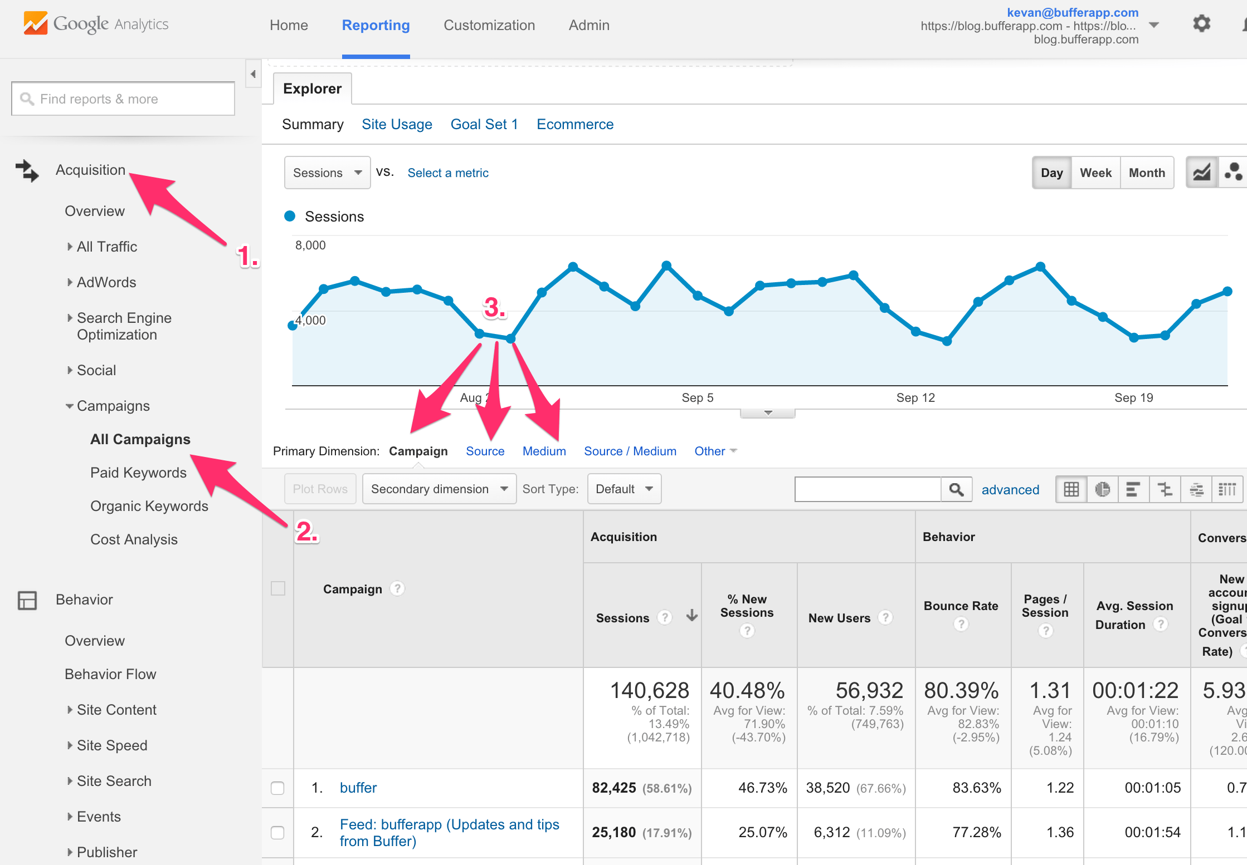Switch to the Site Usage tab

[x=397, y=124]
